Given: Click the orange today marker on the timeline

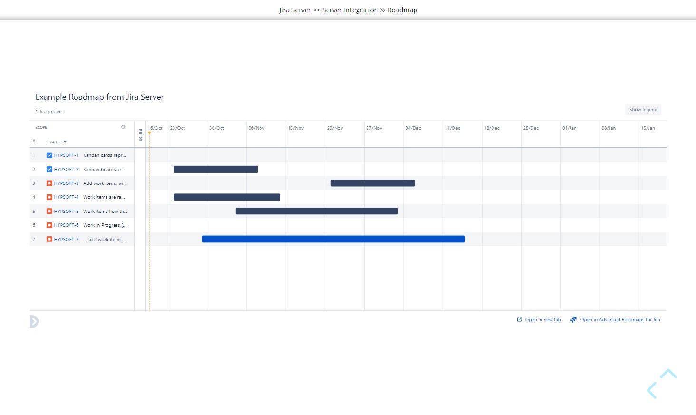Looking at the screenshot, I should click(x=150, y=133).
